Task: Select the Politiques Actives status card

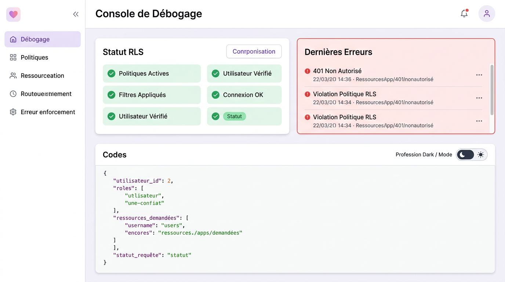Action: [152, 73]
